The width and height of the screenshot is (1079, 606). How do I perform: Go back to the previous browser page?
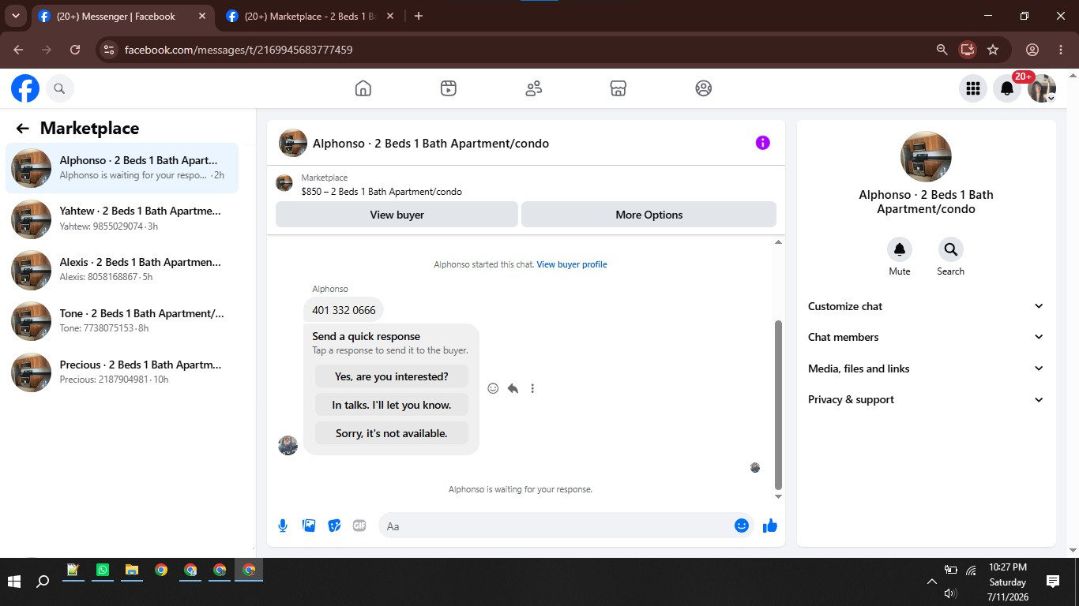pos(18,50)
